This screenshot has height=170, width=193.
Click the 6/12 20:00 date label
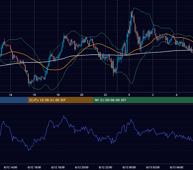click(82, 167)
